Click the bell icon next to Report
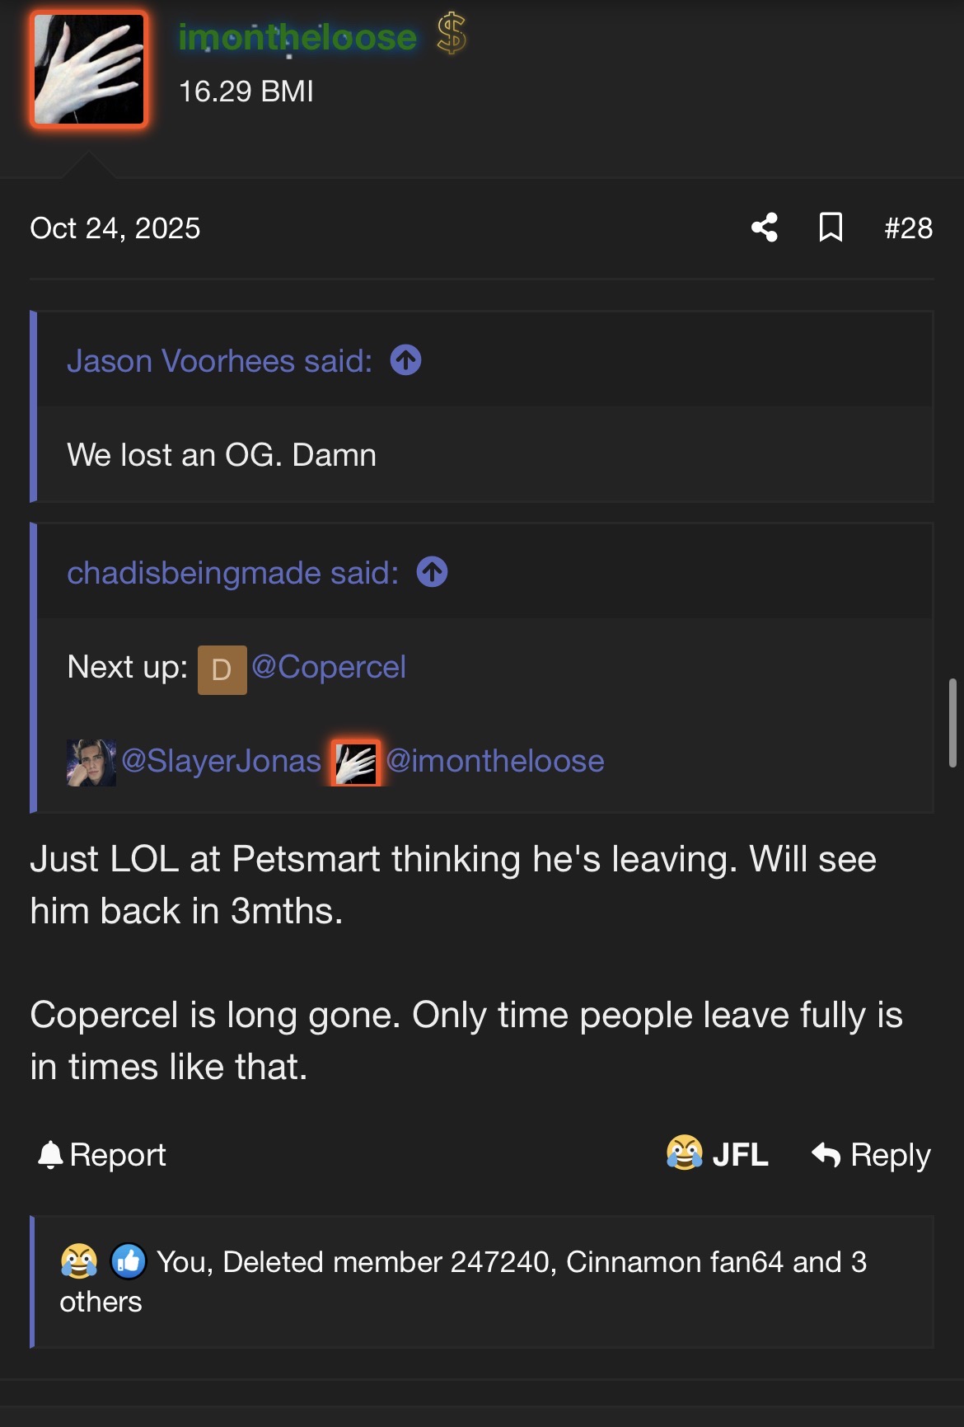The height and width of the screenshot is (1427, 964). [x=50, y=1155]
